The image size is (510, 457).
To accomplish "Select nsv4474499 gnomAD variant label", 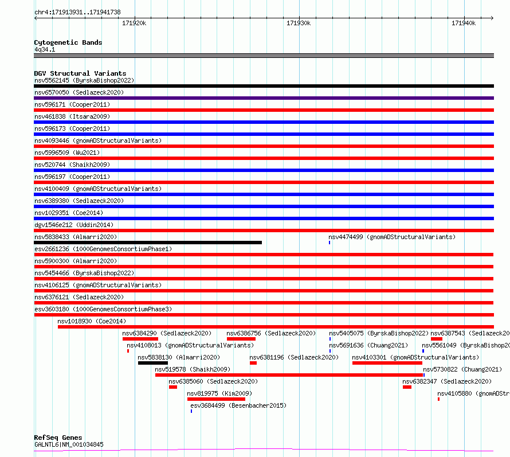I will pos(392,237).
